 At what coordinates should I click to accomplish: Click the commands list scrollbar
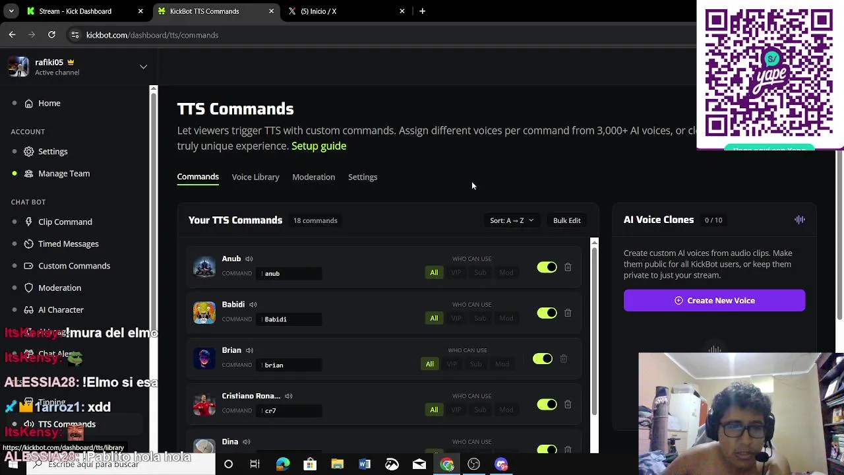pos(594,330)
